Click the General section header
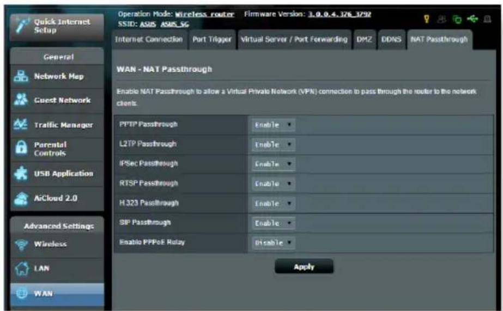 (x=57, y=57)
